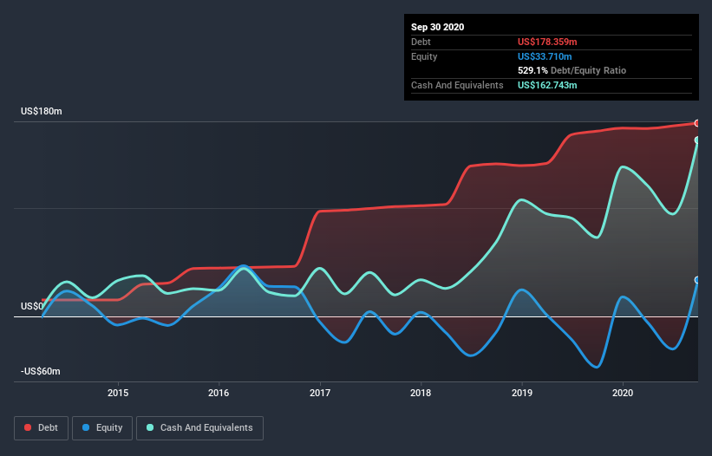This screenshot has height=456, width=712.
Task: Click the Equity label in tooltip
Action: pos(424,56)
